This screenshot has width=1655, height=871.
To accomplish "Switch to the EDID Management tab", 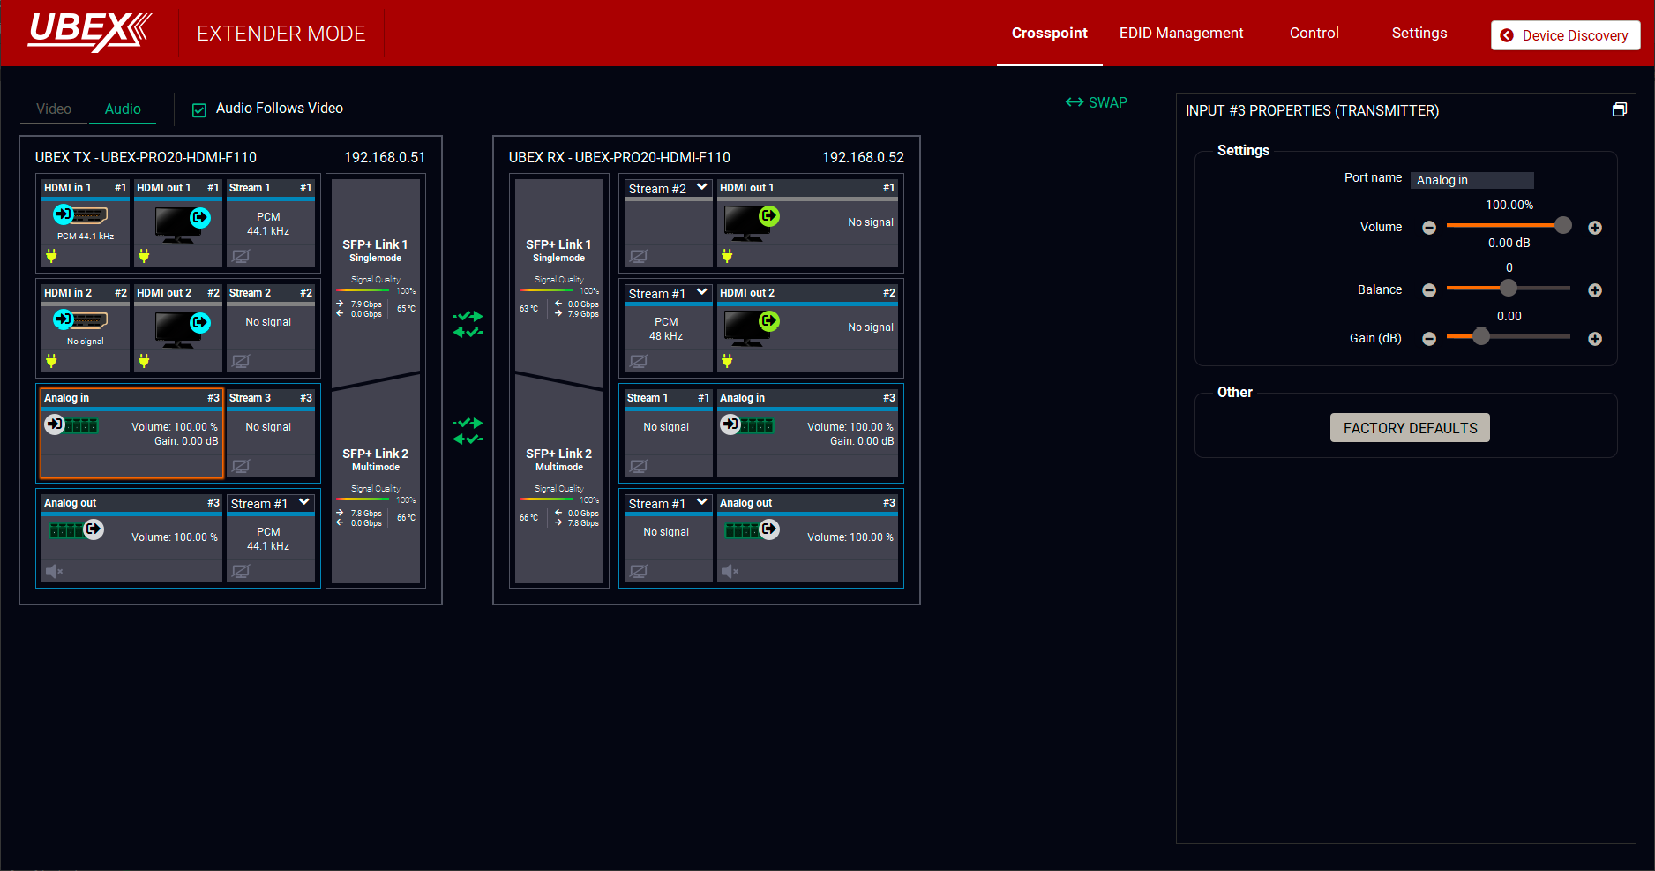I will point(1180,34).
